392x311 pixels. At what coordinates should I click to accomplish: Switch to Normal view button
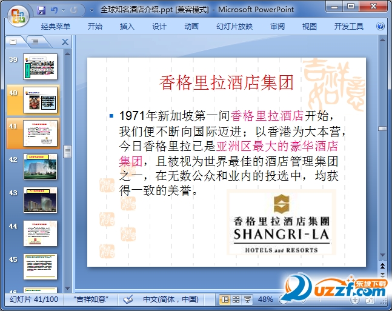tap(225, 299)
